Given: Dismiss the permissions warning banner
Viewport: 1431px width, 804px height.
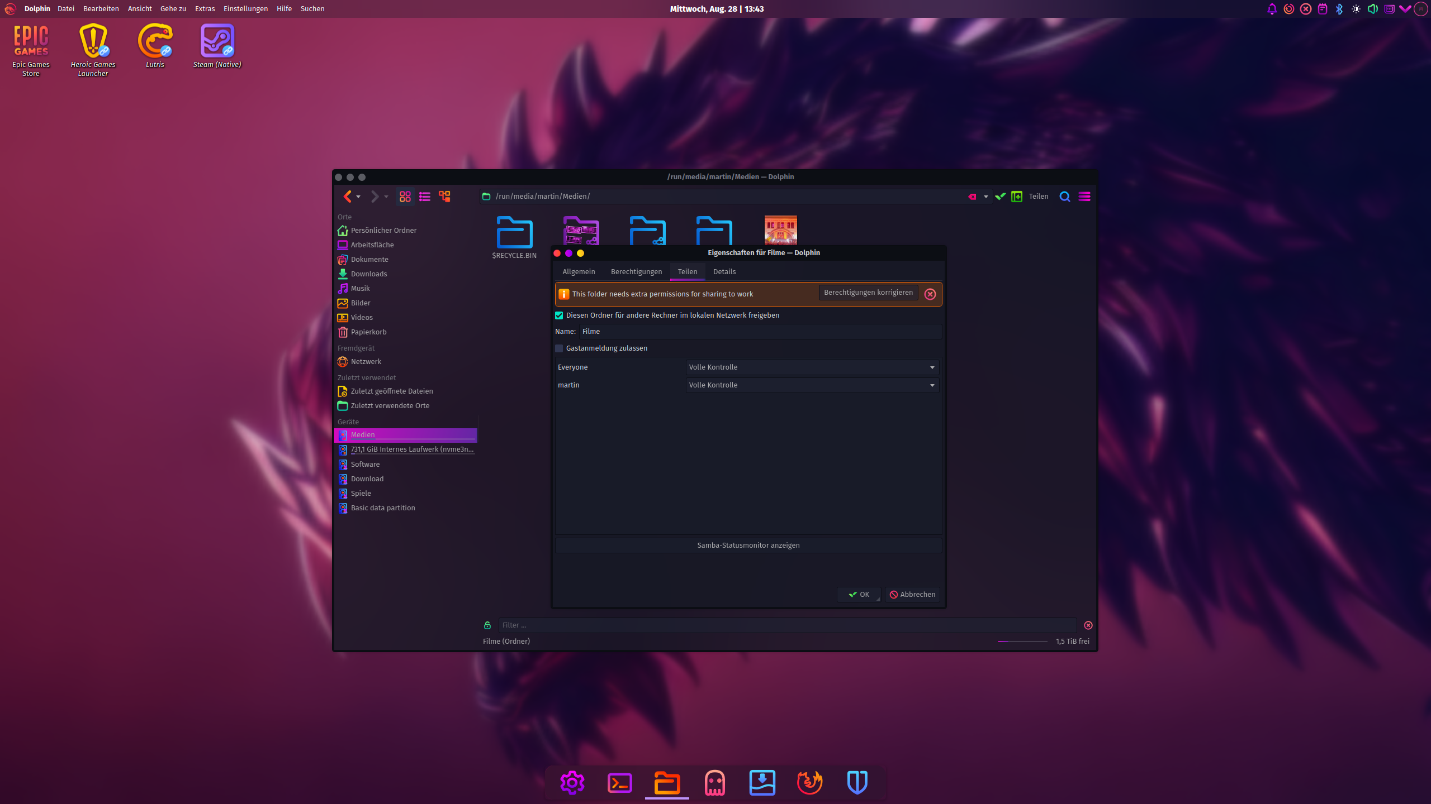Looking at the screenshot, I should click(x=930, y=294).
